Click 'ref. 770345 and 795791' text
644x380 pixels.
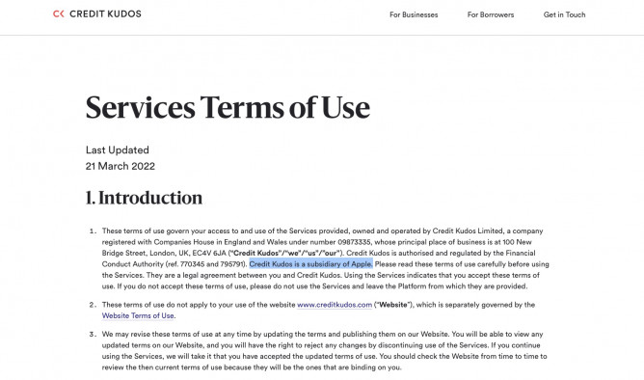click(x=205, y=264)
